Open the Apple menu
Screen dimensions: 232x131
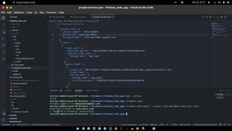[x=4, y=3]
